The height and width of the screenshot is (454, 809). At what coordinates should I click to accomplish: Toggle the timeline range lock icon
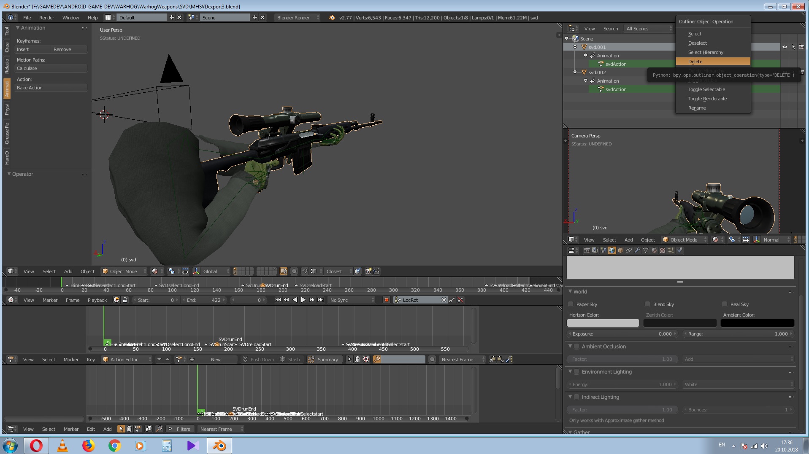pos(125,300)
